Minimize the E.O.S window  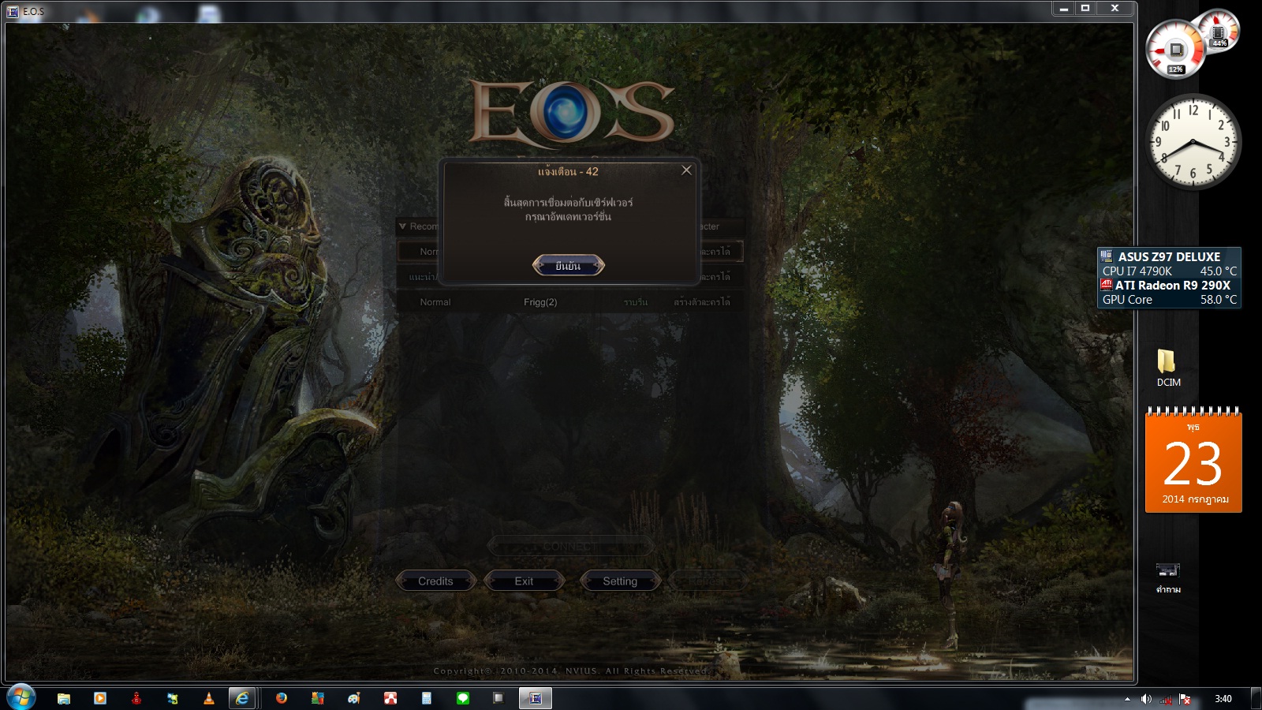click(1064, 9)
